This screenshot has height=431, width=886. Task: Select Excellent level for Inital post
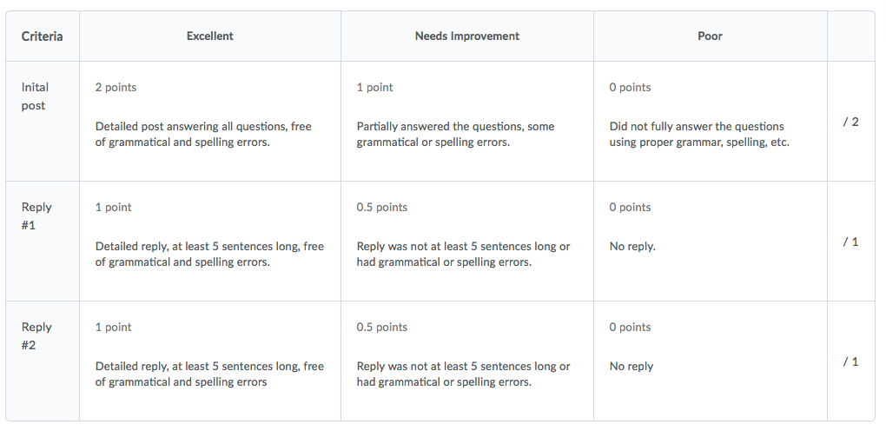click(x=209, y=121)
